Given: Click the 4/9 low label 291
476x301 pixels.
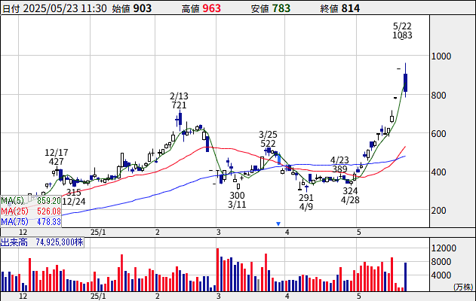Looking at the screenshot, I should coord(306,198).
